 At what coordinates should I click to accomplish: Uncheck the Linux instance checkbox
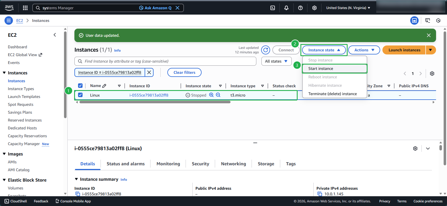(x=80, y=95)
